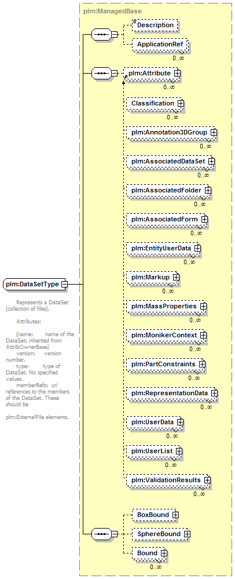
Task: Expand plm:ValidationResults plus box
Action: (207, 480)
